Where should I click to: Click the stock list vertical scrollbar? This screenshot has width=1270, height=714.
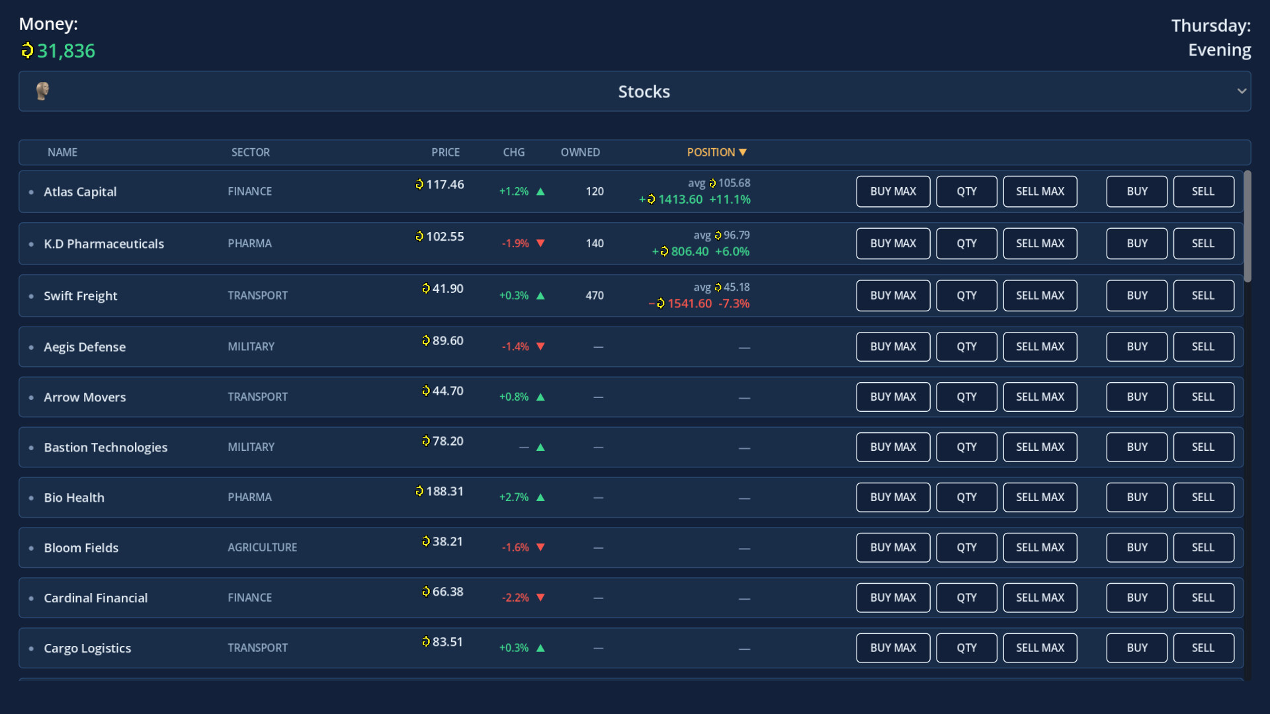point(1248,226)
